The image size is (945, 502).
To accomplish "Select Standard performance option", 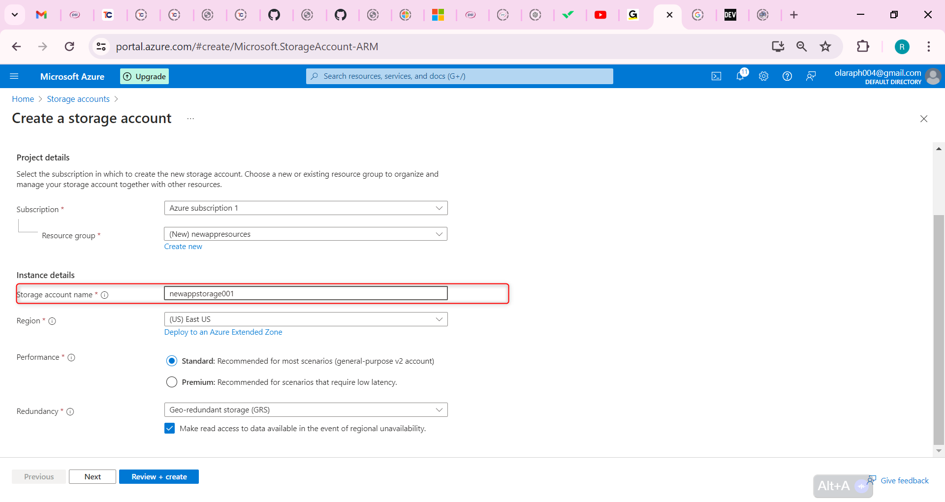I will tap(172, 361).
